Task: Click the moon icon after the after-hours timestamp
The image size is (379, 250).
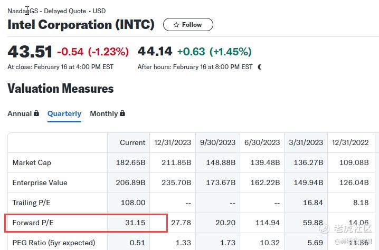Action: [x=260, y=67]
